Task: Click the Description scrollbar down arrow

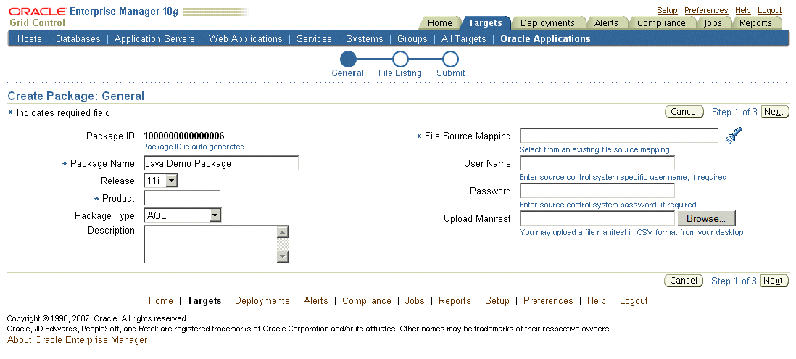Action: click(x=283, y=257)
